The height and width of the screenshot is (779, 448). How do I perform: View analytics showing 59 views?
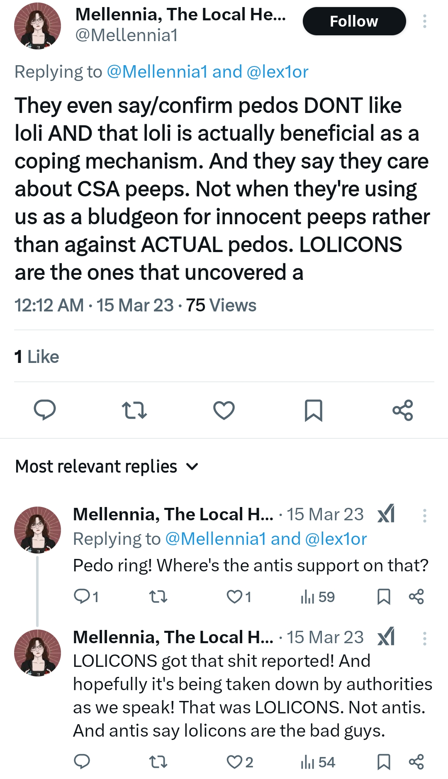(318, 597)
